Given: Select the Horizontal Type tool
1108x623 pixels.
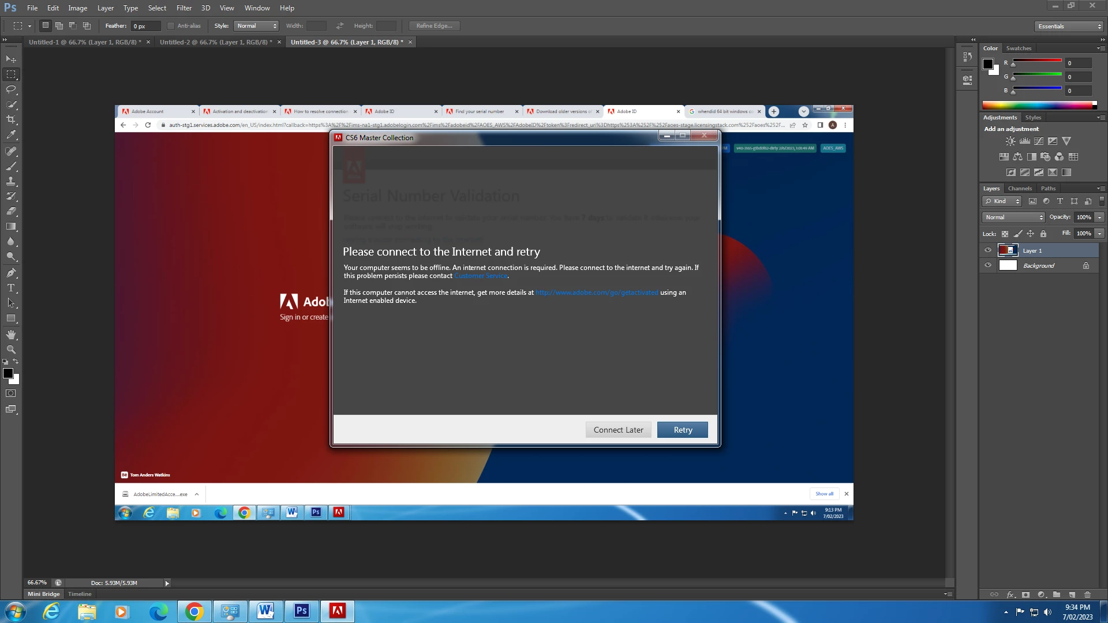Looking at the screenshot, I should [11, 288].
